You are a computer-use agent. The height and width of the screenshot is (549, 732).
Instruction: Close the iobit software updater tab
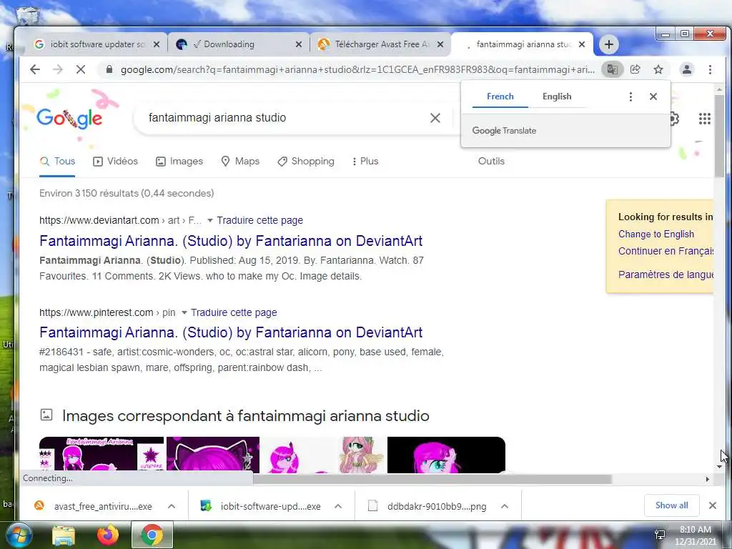tap(157, 44)
